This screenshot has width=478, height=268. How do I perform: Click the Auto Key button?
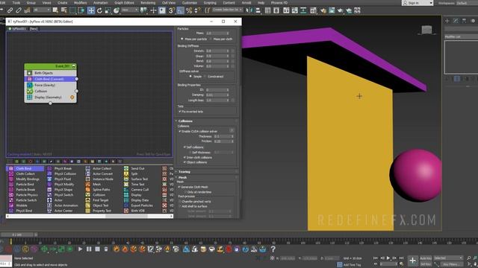coord(426,258)
